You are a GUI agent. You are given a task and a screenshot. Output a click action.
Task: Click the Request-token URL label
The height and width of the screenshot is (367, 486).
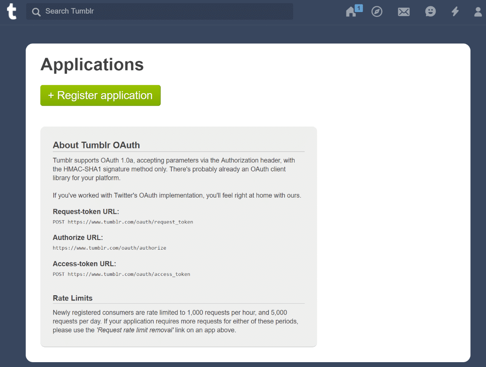(86, 212)
